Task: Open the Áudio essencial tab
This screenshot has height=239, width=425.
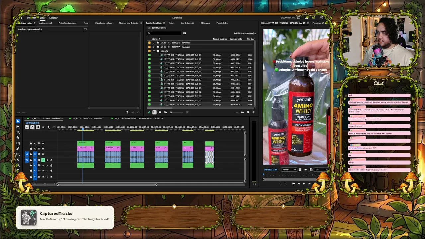Action: pyautogui.click(x=45, y=23)
